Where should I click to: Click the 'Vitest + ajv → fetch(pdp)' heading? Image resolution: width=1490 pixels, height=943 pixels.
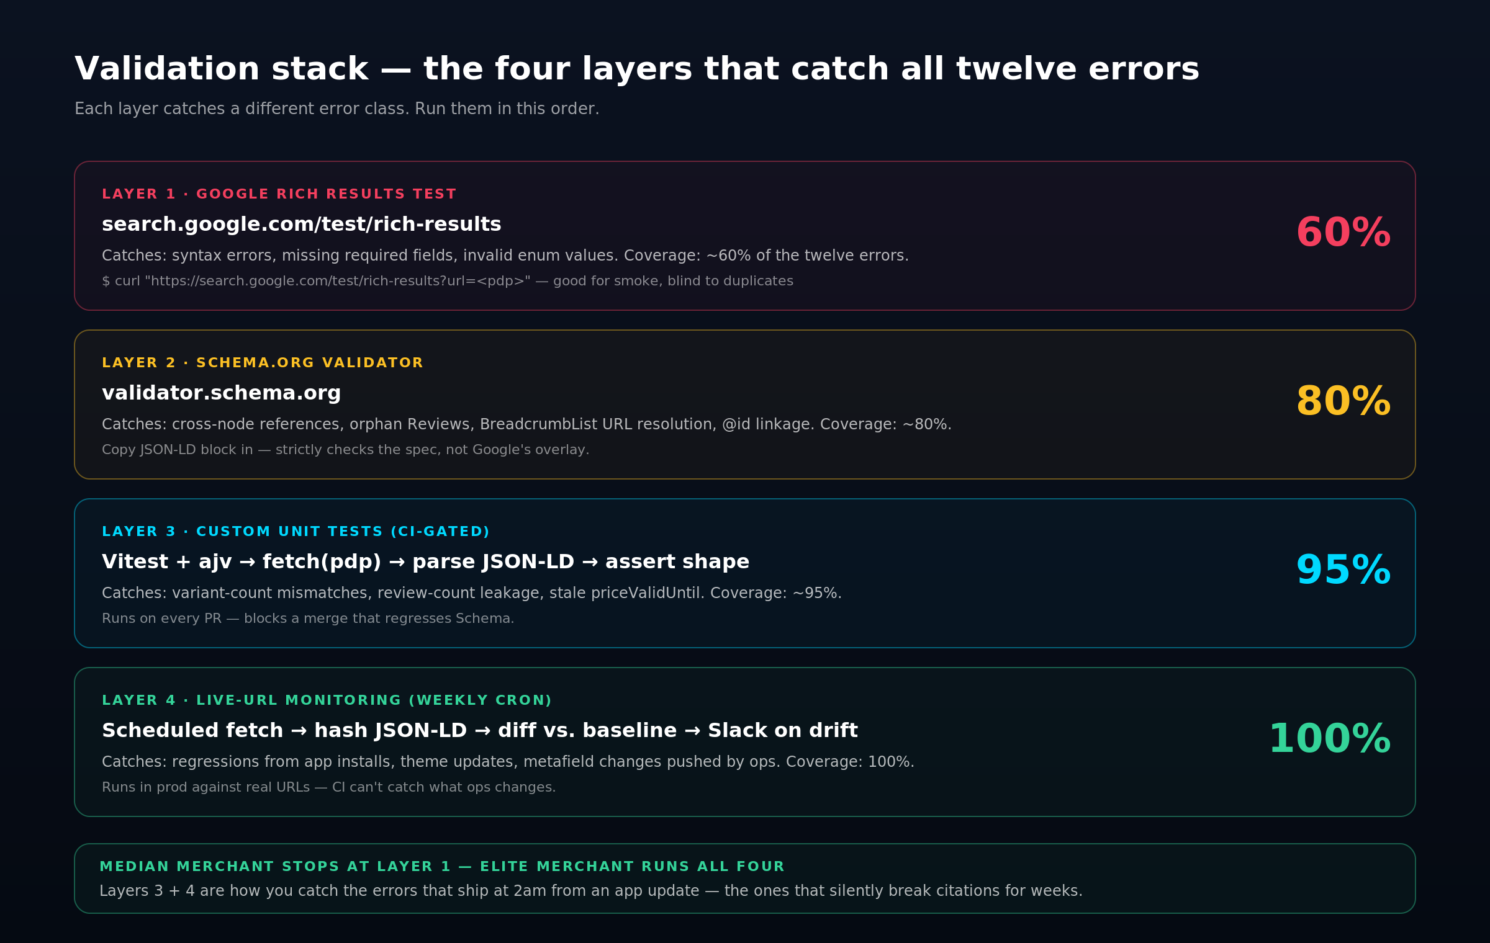pyautogui.click(x=426, y=562)
